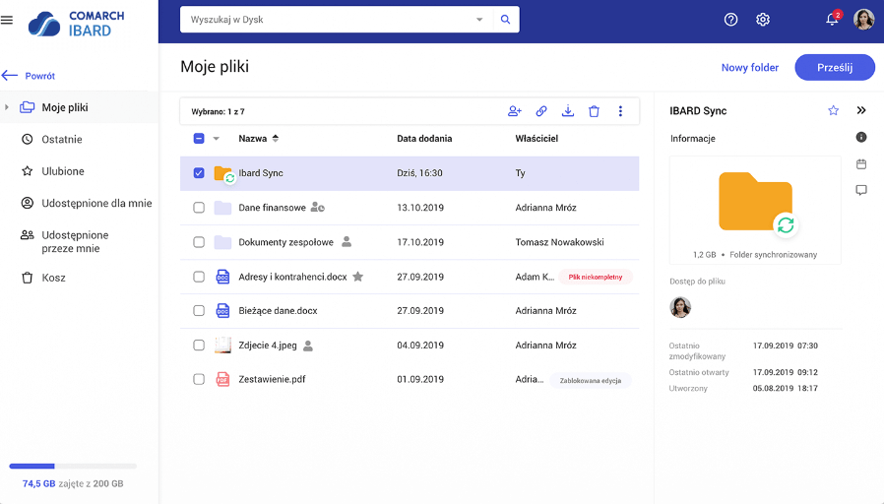Open the settings gear icon

pos(763,20)
